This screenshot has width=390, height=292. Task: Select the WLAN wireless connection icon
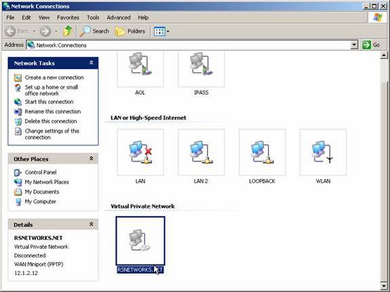323,152
